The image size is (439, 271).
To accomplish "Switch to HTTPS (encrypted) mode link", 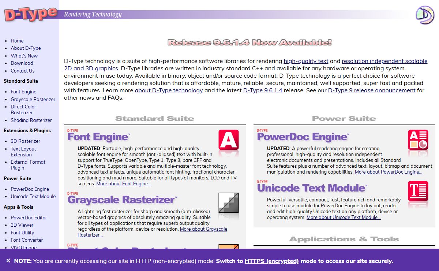I will (272, 261).
